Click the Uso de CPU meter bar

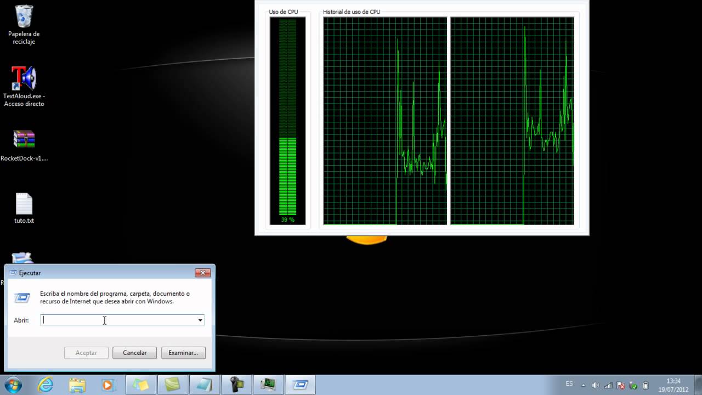click(x=287, y=121)
